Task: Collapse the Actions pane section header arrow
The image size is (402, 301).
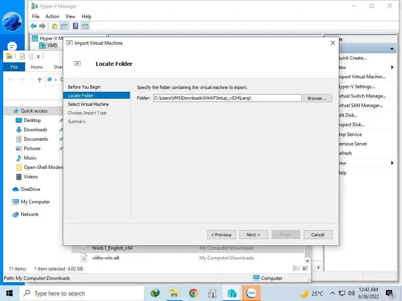Action: coord(392,48)
